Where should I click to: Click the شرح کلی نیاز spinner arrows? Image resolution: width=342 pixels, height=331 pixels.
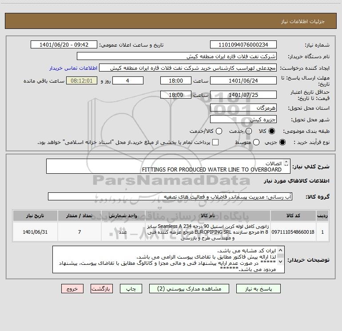(x=286, y=163)
